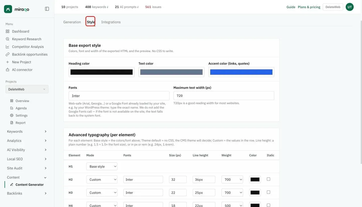This screenshot has width=362, height=207.
Task: Click the Keyword Research magnifier icon
Action: (8, 39)
